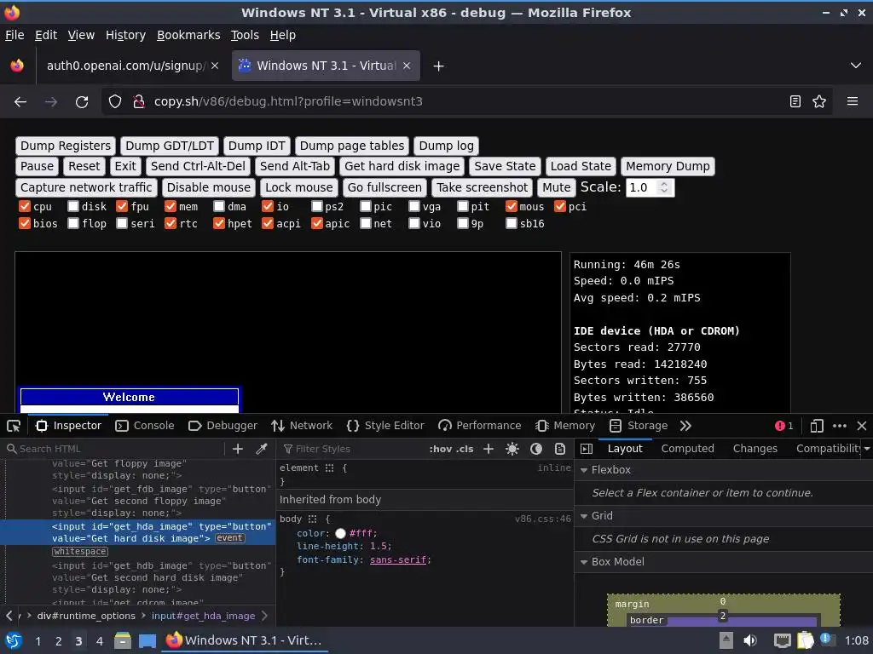Bookmark this page with the star icon

tap(819, 102)
